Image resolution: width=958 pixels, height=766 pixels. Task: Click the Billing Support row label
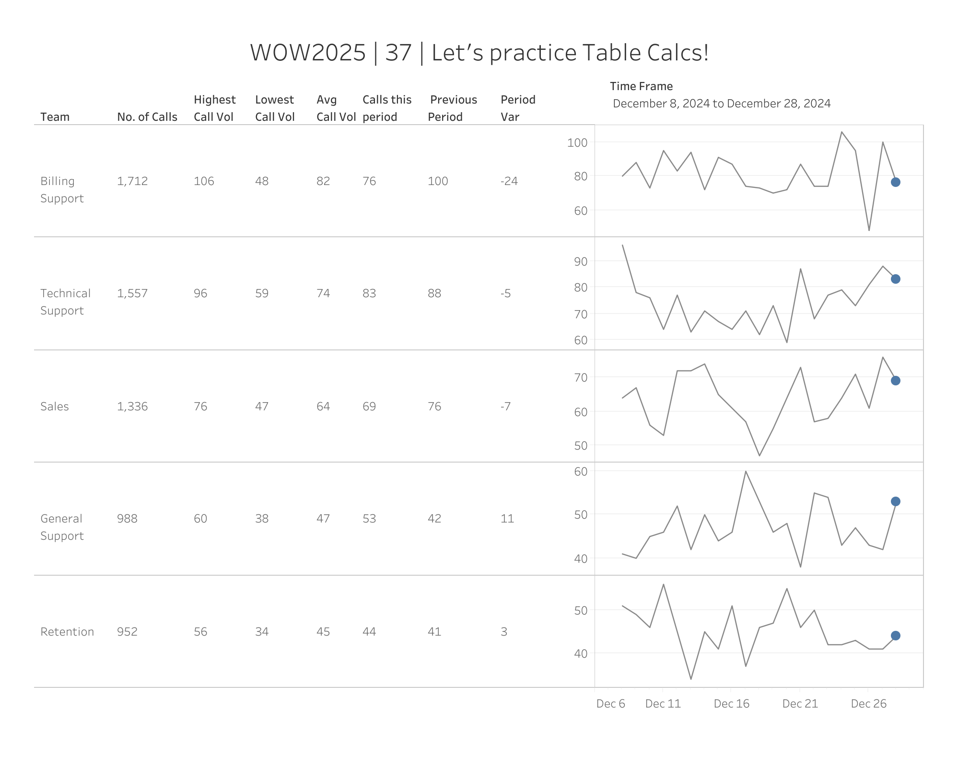62,190
